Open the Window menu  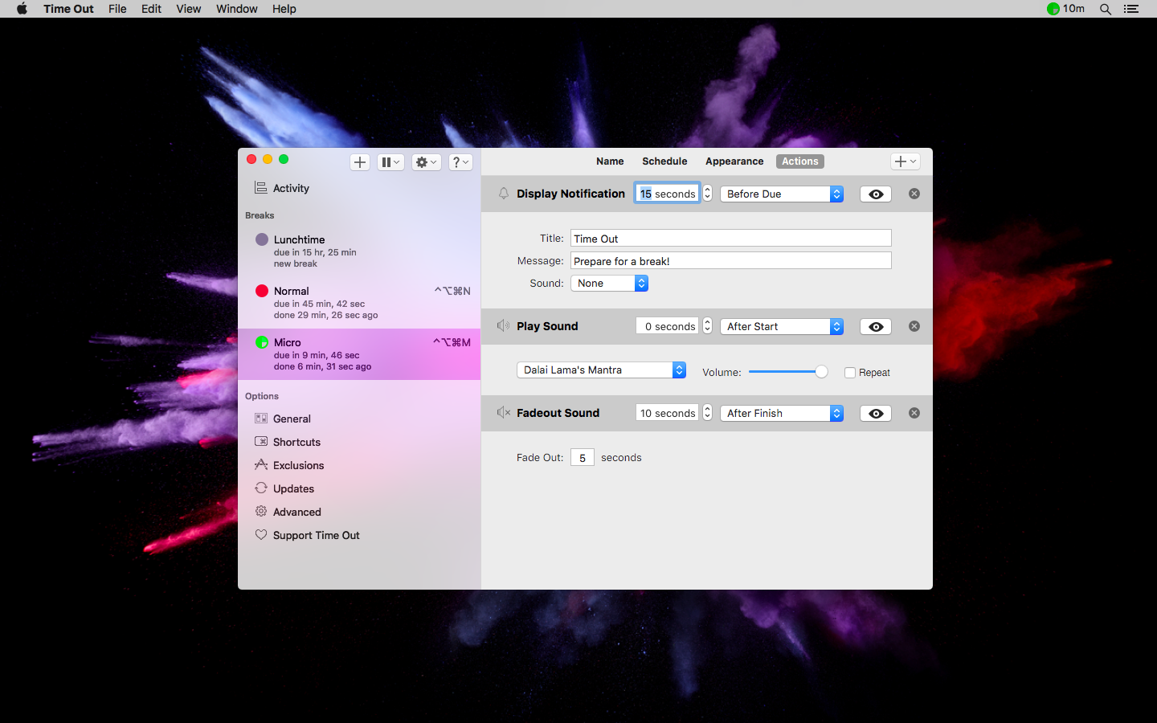(237, 9)
